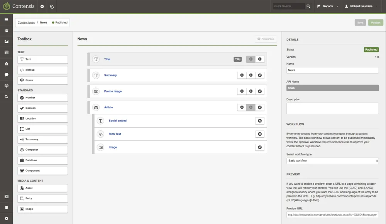Select the Title field link

click(107, 59)
